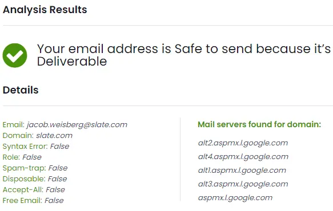The height and width of the screenshot is (211, 333).
Task: Select the jacob.weisberg@slate.com email address
Action: coord(77,125)
